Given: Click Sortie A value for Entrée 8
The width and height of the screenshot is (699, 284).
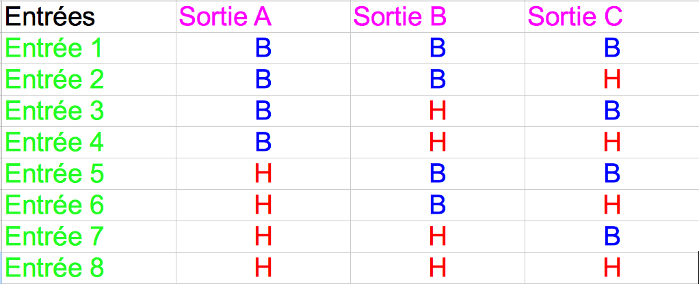Looking at the screenshot, I should [263, 268].
